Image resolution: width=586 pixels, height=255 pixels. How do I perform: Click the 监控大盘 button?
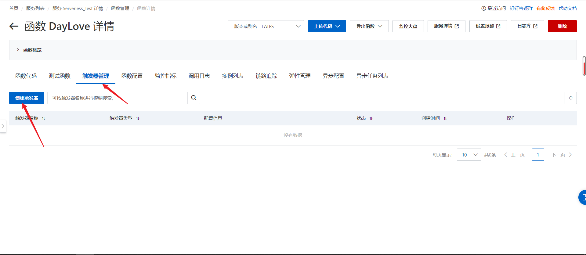(x=408, y=26)
